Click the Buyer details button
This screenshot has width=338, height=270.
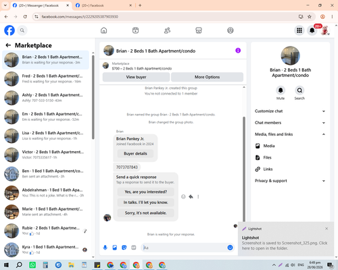click(x=135, y=154)
